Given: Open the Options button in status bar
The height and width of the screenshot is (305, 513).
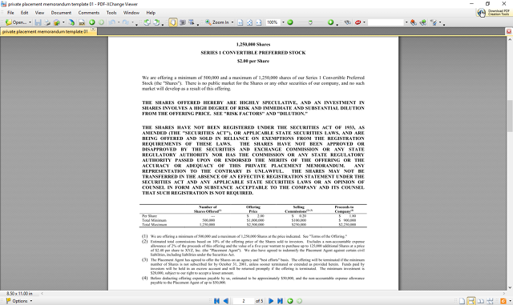Looking at the screenshot, I should pyautogui.click(x=19, y=301).
